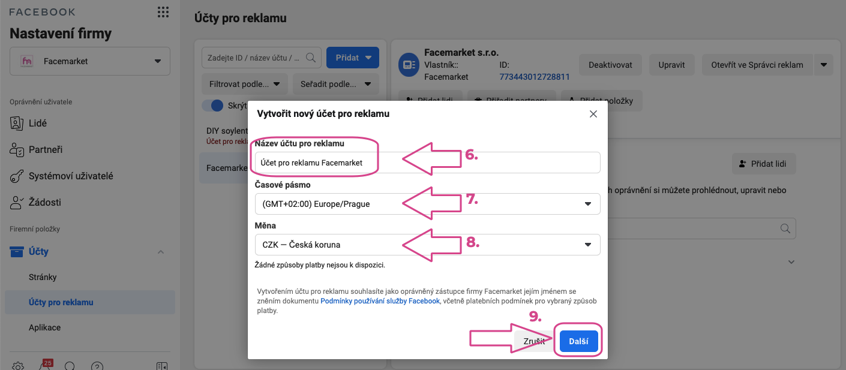Open the Měna currency dropdown
Image resolution: width=846 pixels, height=370 pixels.
[x=427, y=244]
